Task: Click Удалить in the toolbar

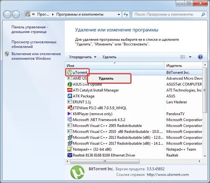Action: (x=109, y=57)
